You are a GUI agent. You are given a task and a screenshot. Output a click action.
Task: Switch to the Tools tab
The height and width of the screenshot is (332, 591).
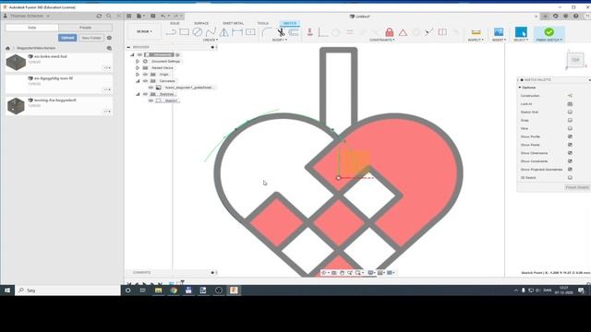click(x=262, y=23)
